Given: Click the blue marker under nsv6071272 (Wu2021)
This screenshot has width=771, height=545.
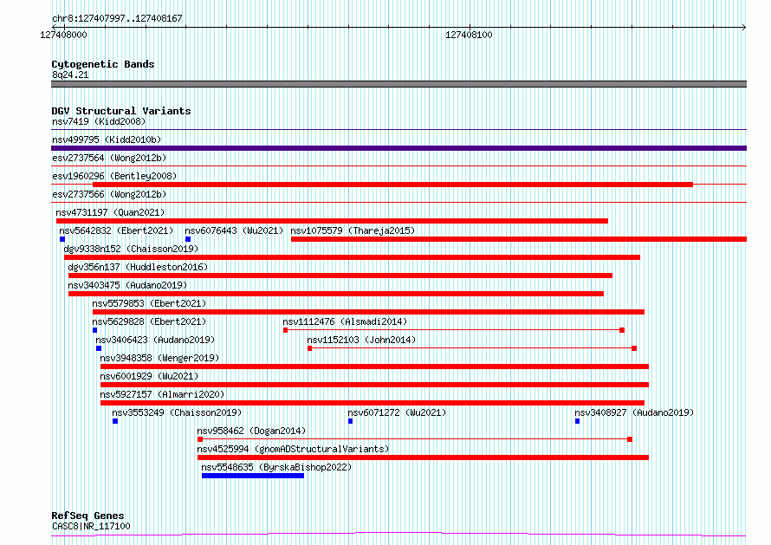Looking at the screenshot, I should (350, 421).
